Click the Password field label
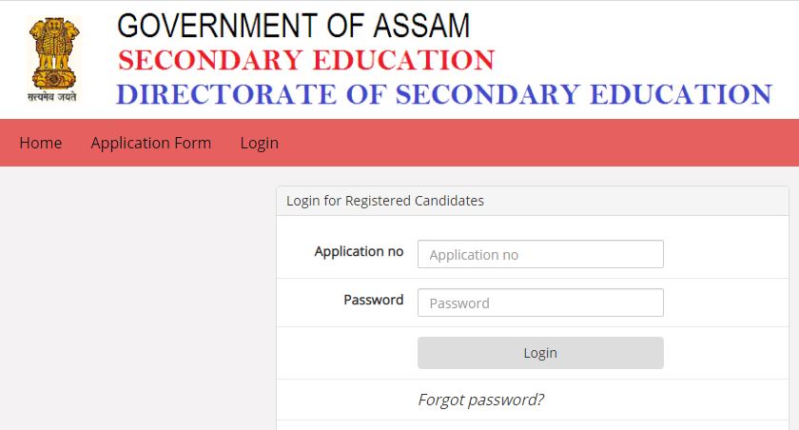Viewport: 799px width, 430px height. [x=373, y=300]
